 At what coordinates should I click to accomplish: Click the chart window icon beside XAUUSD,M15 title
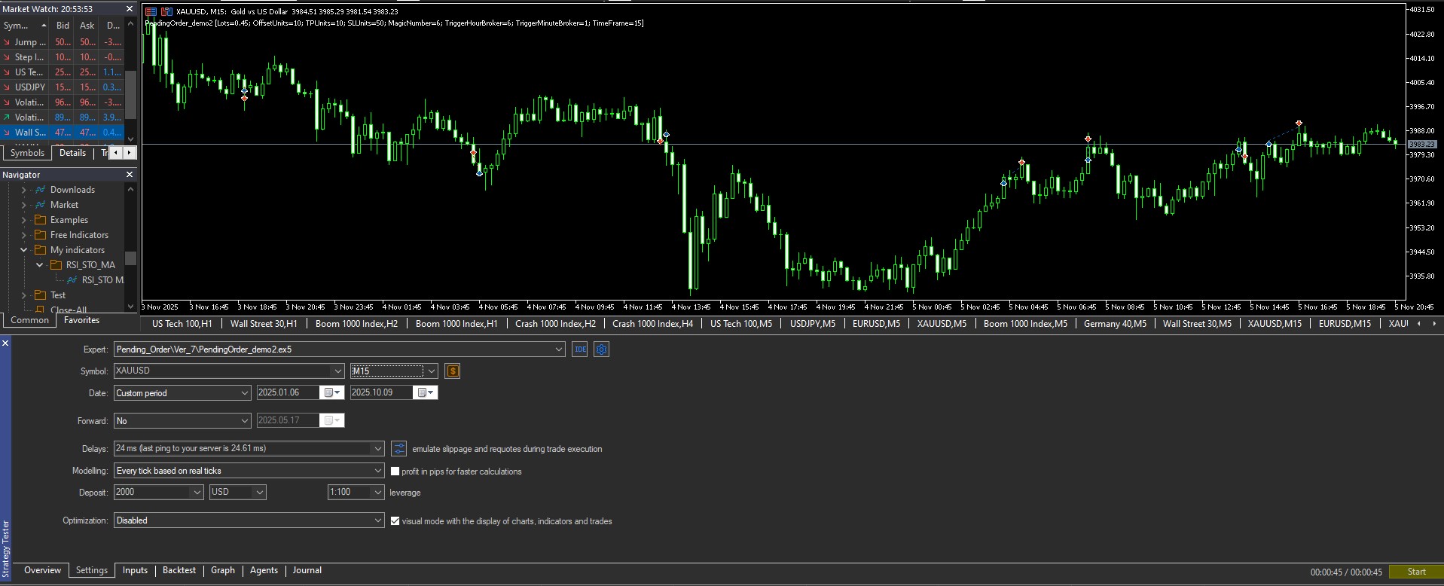pos(166,11)
